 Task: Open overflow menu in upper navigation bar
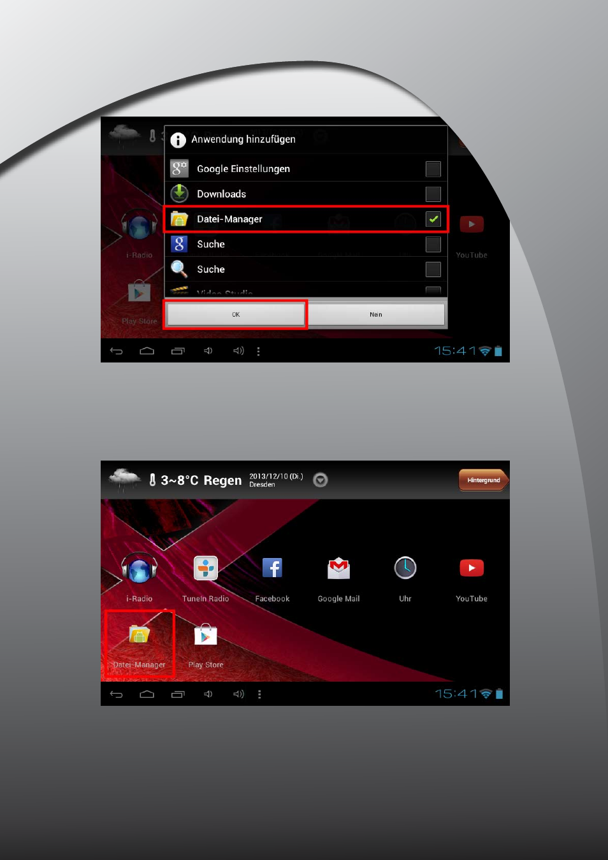tap(258, 351)
